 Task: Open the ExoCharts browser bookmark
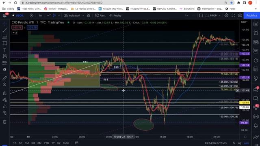coord(187,9)
